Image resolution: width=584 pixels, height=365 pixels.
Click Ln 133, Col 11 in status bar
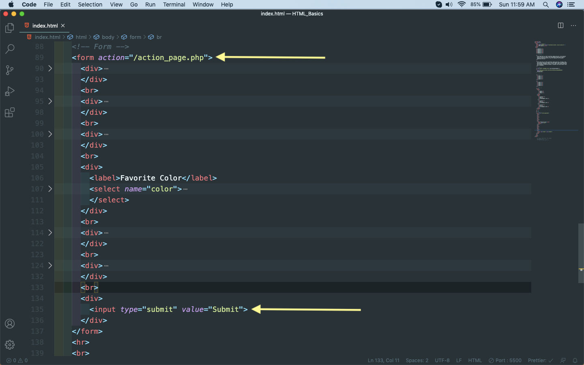383,361
